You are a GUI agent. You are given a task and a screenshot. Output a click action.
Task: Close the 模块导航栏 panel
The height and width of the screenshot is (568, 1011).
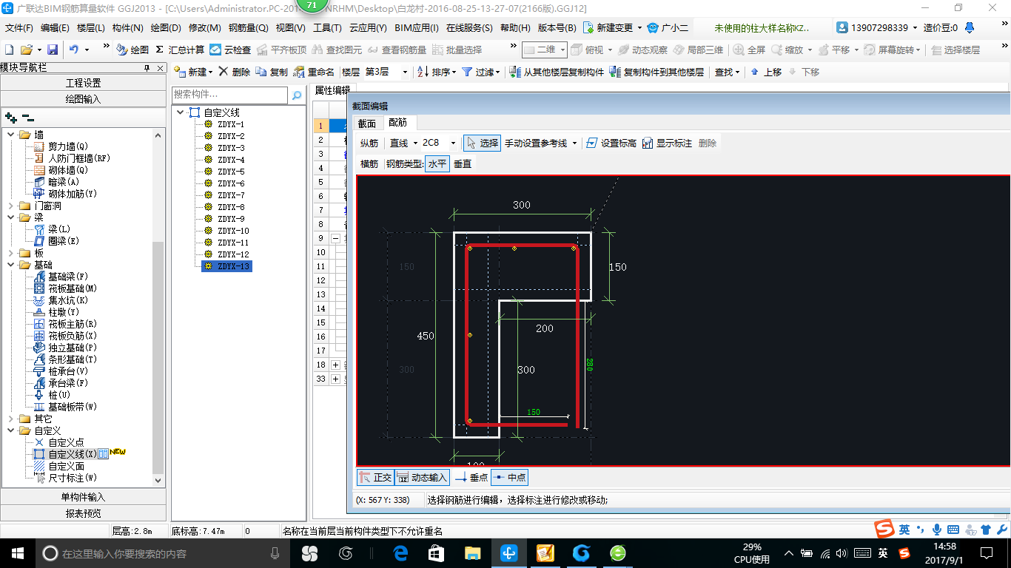tap(161, 68)
